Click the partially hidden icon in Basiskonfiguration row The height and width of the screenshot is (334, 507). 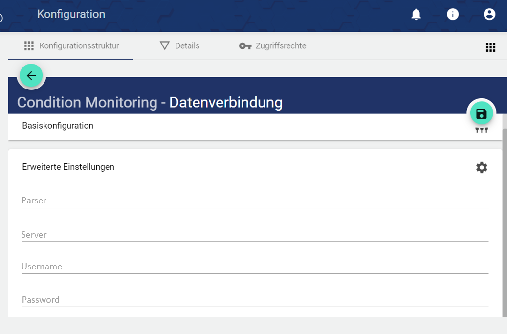click(x=482, y=130)
